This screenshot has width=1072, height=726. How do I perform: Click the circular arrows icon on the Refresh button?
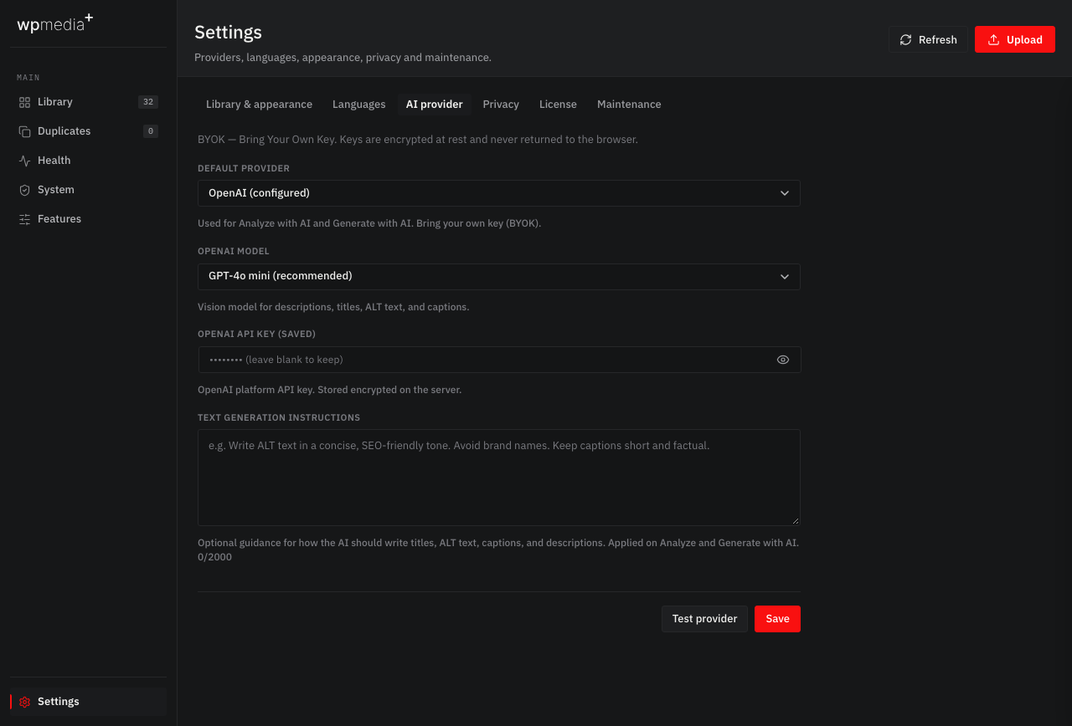coord(906,39)
